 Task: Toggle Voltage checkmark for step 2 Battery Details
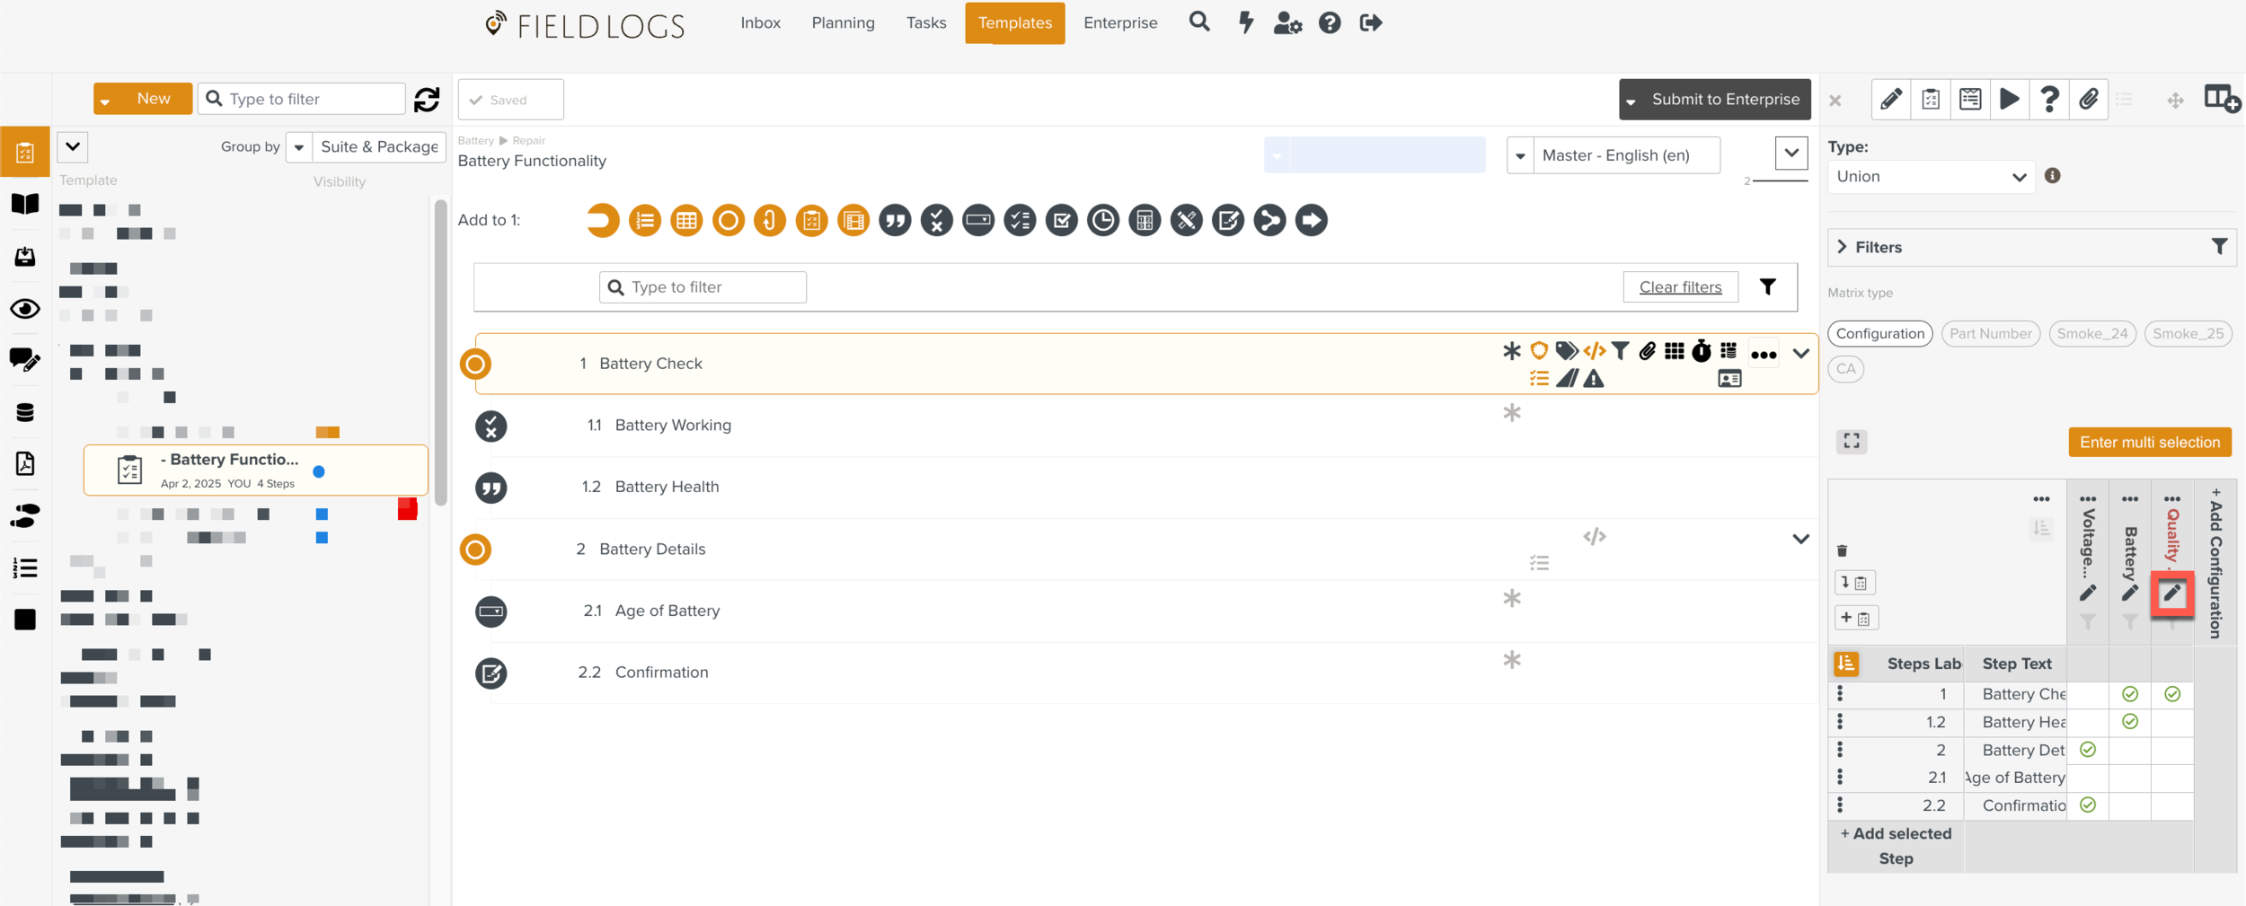(2087, 750)
